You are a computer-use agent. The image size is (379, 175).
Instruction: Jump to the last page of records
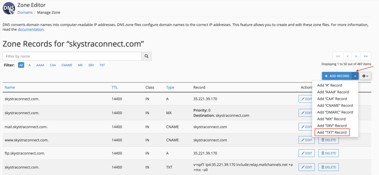(x=366, y=56)
